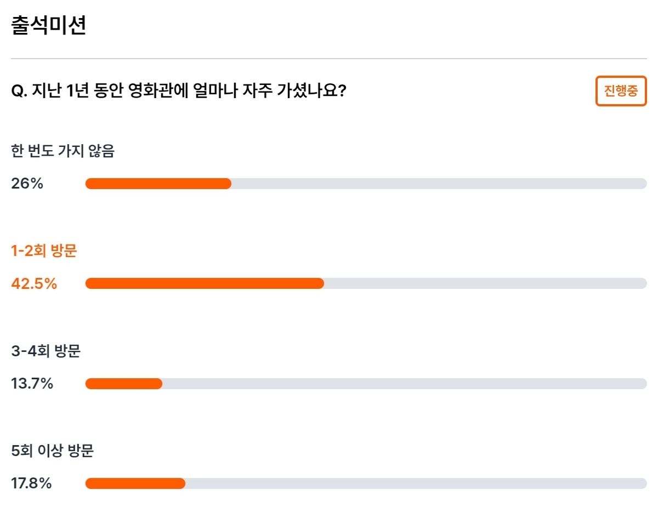Image resolution: width=658 pixels, height=524 pixels.
Task: Click the 출석미션 heading
Action: coord(49,26)
